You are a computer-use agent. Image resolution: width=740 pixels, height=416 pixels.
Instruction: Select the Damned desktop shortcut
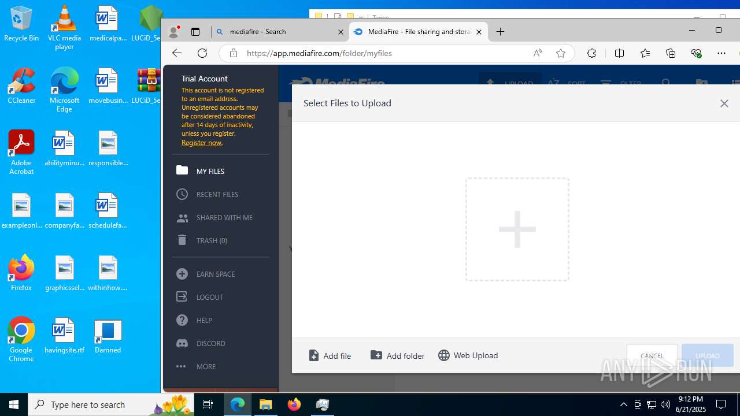(x=108, y=336)
